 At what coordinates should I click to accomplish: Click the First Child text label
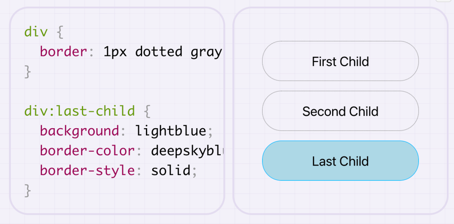coord(340,61)
